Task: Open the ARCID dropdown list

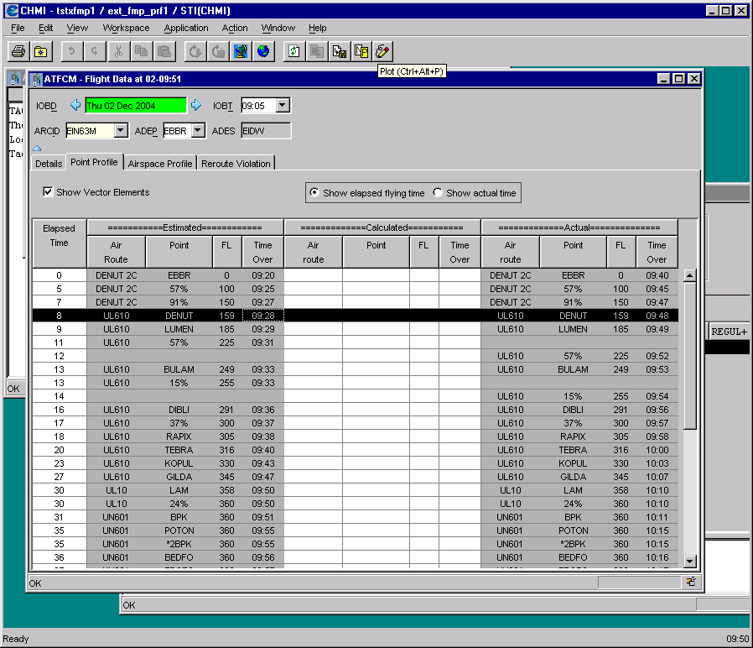Action: click(x=120, y=130)
